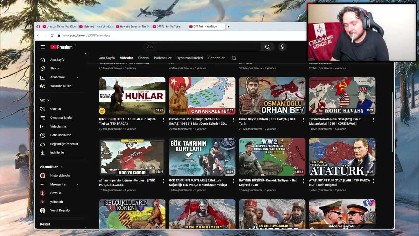Open the Podcast'ler tab
The width and height of the screenshot is (419, 236).
click(163, 58)
